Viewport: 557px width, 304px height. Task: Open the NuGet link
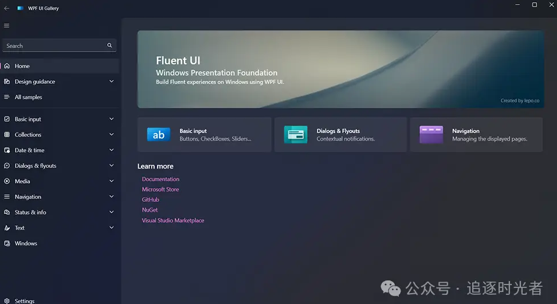(x=150, y=210)
